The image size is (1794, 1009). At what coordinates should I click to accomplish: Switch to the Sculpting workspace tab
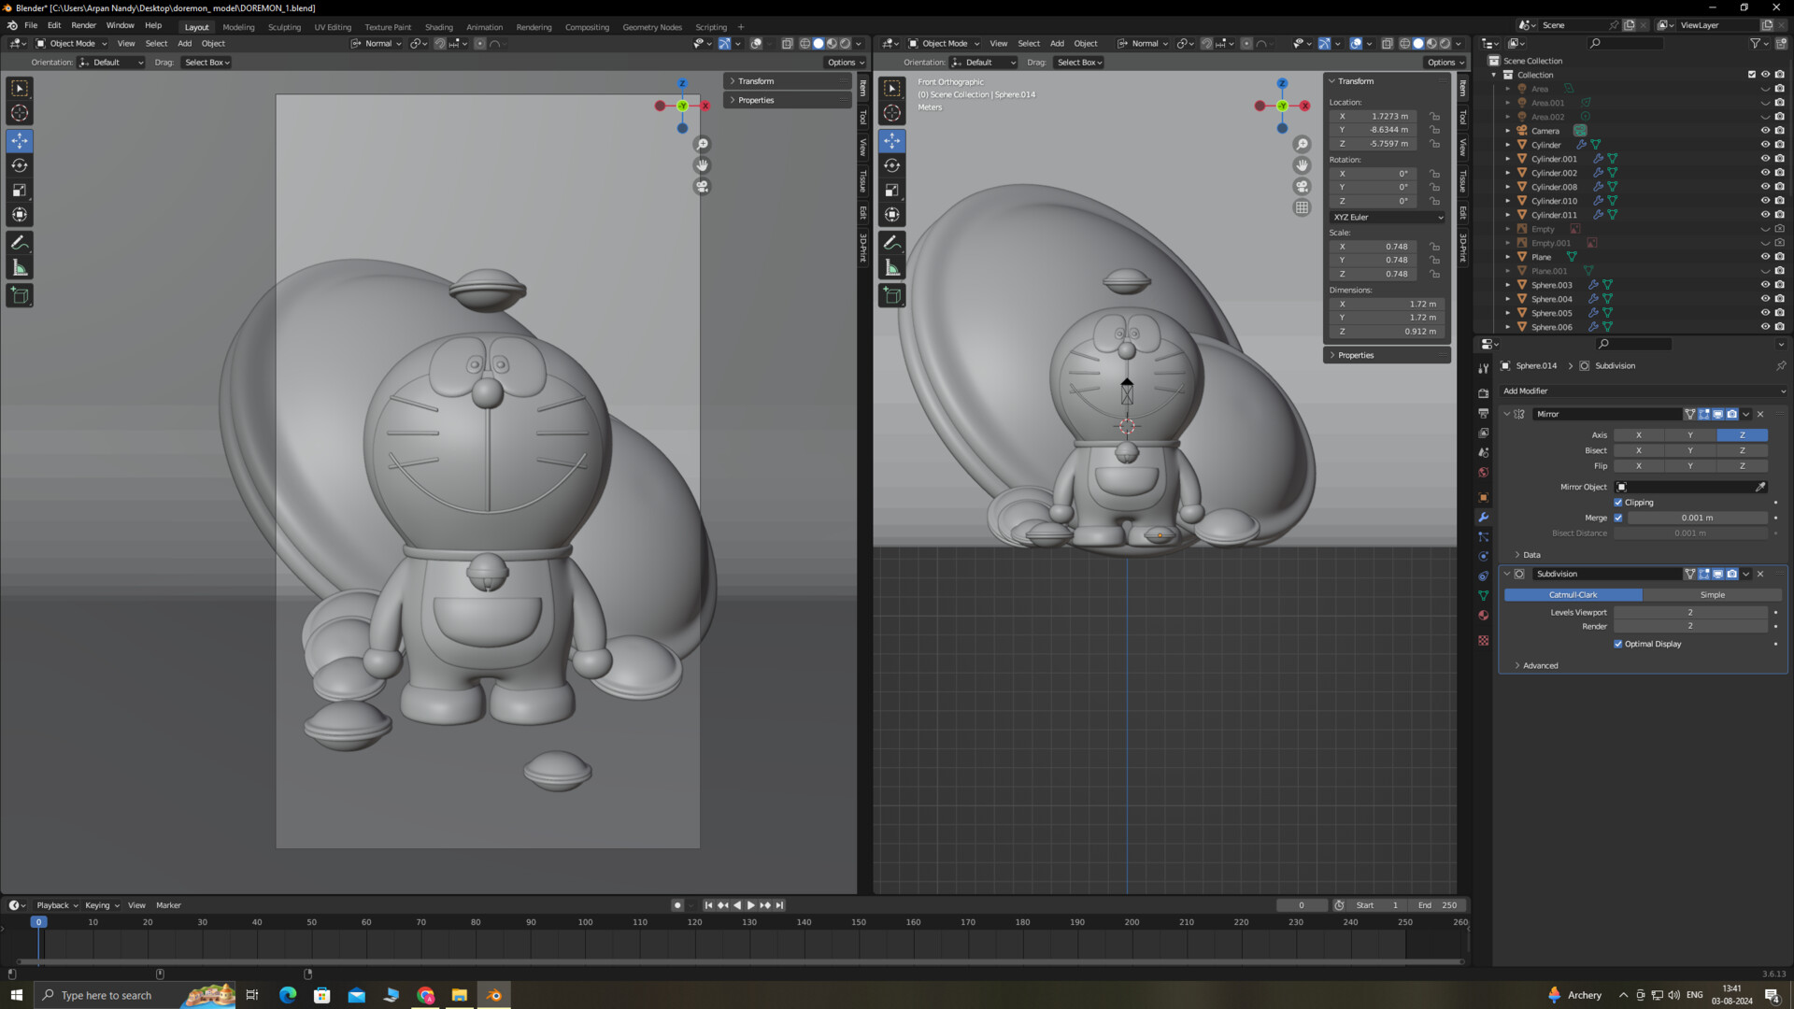tap(284, 27)
